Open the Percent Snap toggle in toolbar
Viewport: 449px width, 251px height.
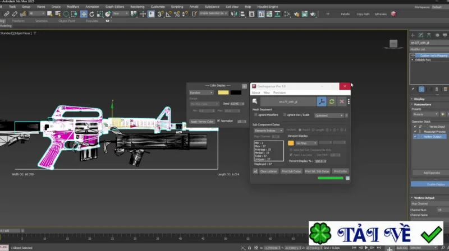pyautogui.click(x=177, y=14)
